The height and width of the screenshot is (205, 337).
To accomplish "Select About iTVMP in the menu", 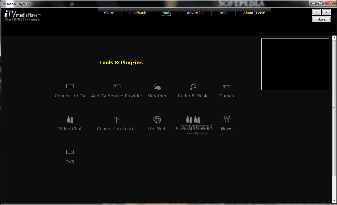I will click(x=254, y=13).
